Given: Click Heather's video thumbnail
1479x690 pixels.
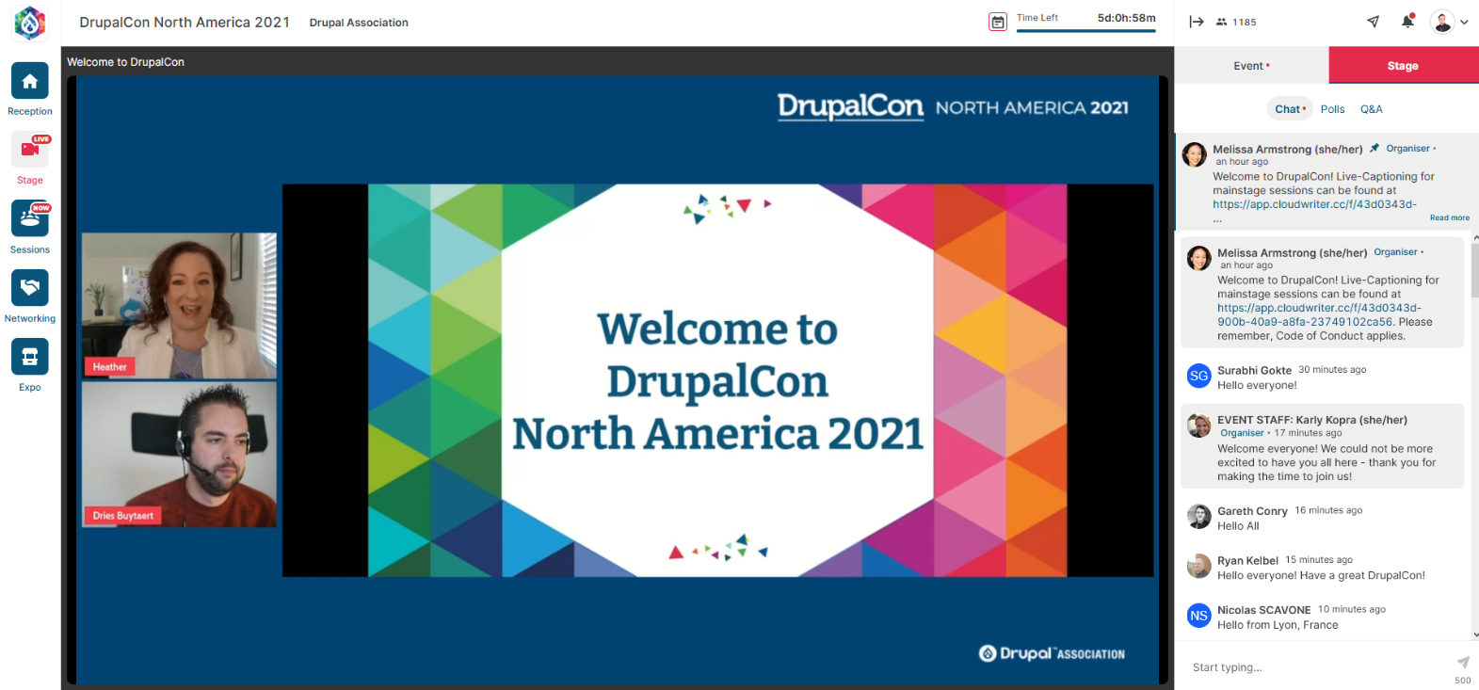Looking at the screenshot, I should 179,306.
